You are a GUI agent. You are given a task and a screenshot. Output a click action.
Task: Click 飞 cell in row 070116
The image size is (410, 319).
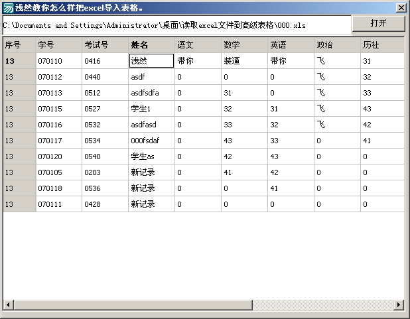click(337, 125)
